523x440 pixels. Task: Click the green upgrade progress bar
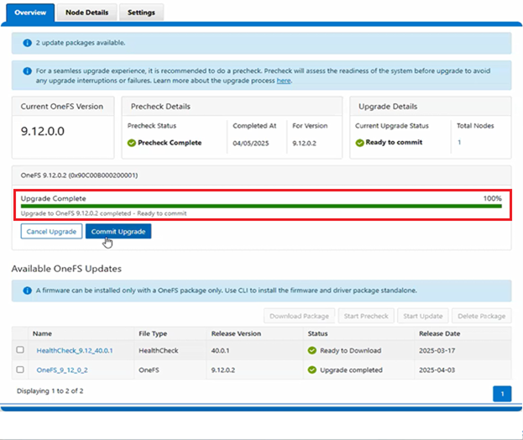pos(260,206)
